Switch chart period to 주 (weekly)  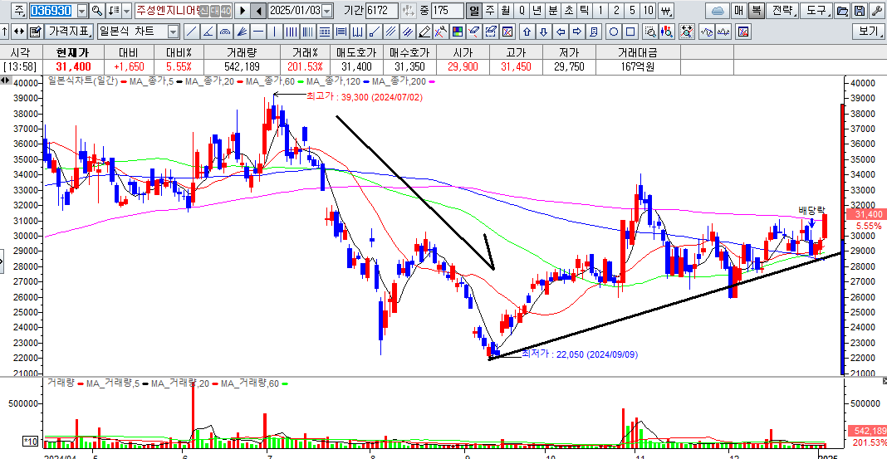click(x=489, y=11)
